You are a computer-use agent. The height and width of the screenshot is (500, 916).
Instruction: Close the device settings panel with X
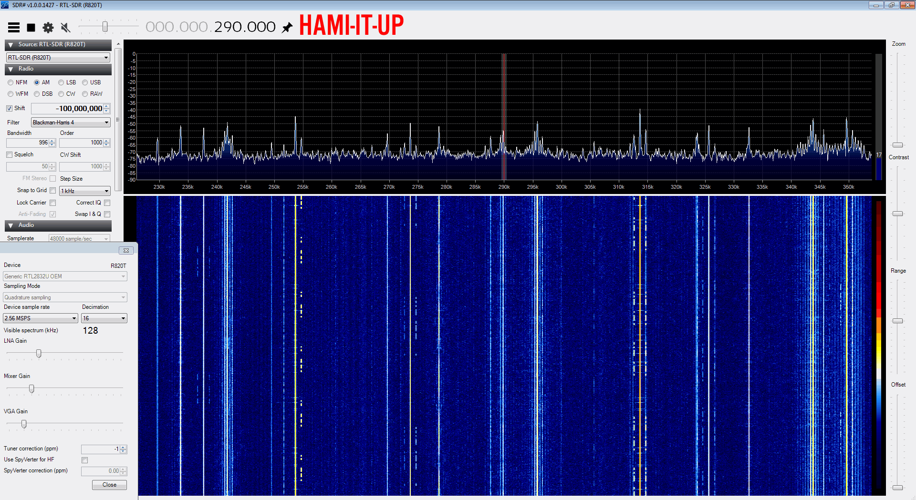126,250
